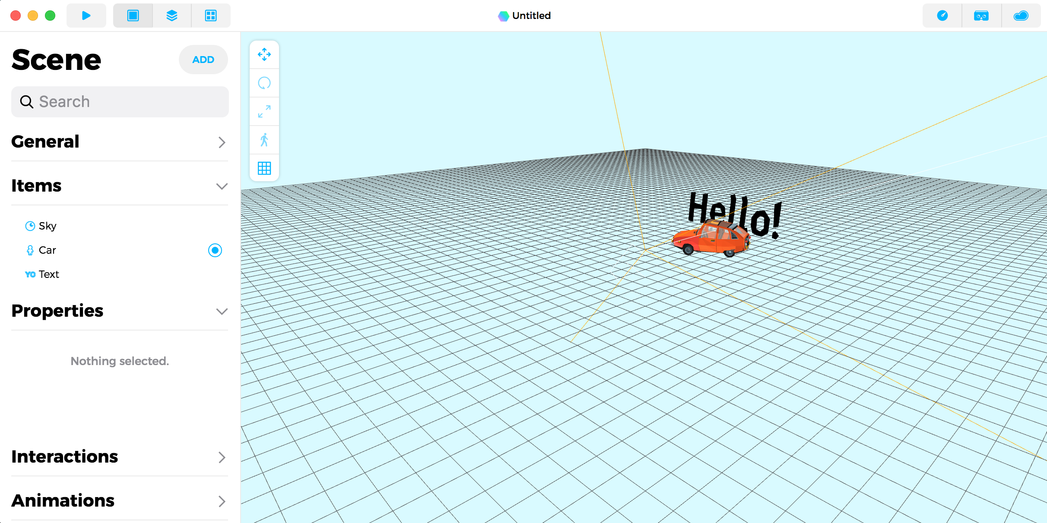1047x523 pixels.
Task: Expand the General section
Action: click(x=222, y=142)
